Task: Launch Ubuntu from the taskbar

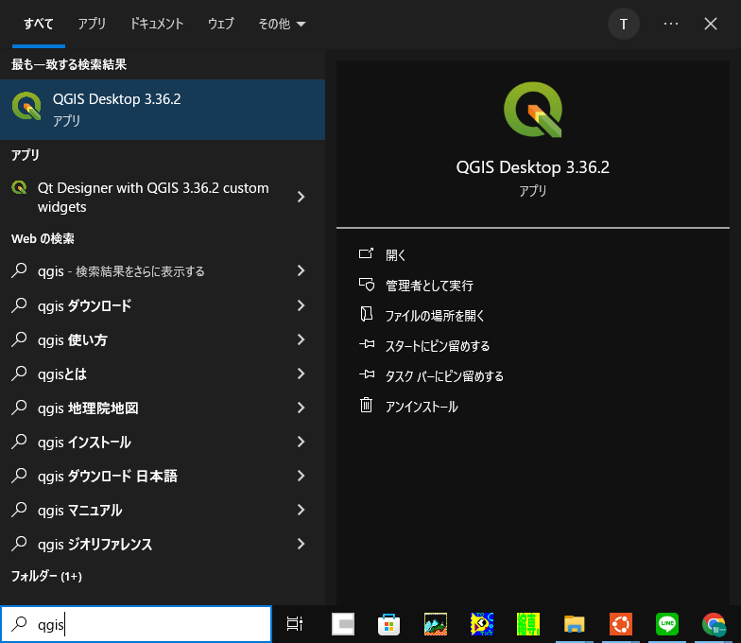Action: (x=620, y=623)
